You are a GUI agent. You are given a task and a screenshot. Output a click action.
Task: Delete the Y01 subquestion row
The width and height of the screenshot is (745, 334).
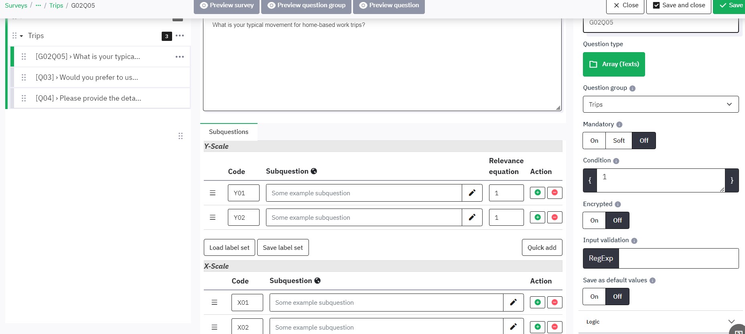point(554,193)
